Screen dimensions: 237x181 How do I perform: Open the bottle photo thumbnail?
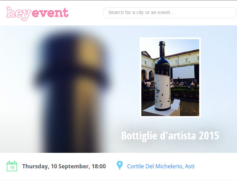coord(170,77)
